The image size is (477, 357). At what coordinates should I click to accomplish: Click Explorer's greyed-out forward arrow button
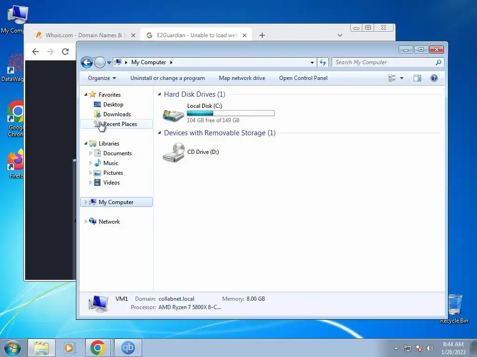tap(100, 63)
